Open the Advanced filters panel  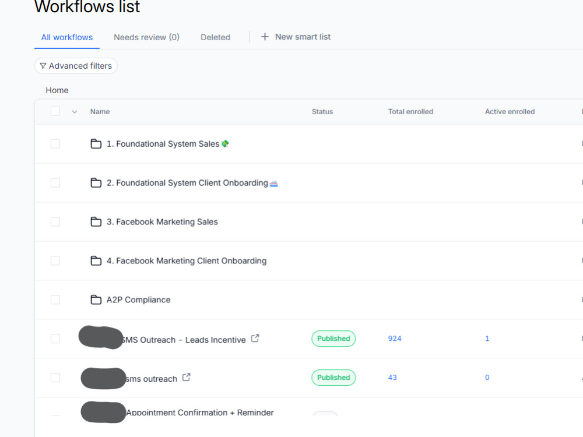point(76,66)
